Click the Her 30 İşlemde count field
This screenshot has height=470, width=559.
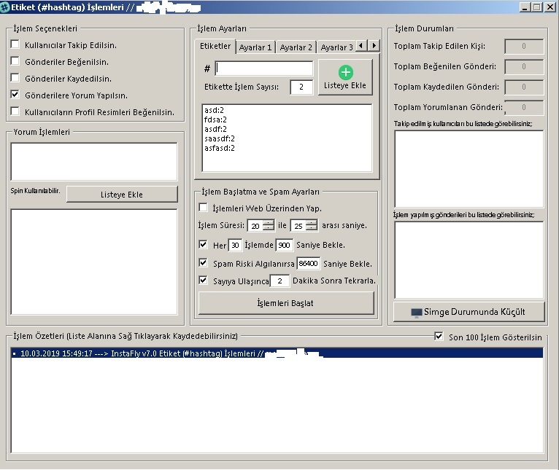[x=235, y=246]
